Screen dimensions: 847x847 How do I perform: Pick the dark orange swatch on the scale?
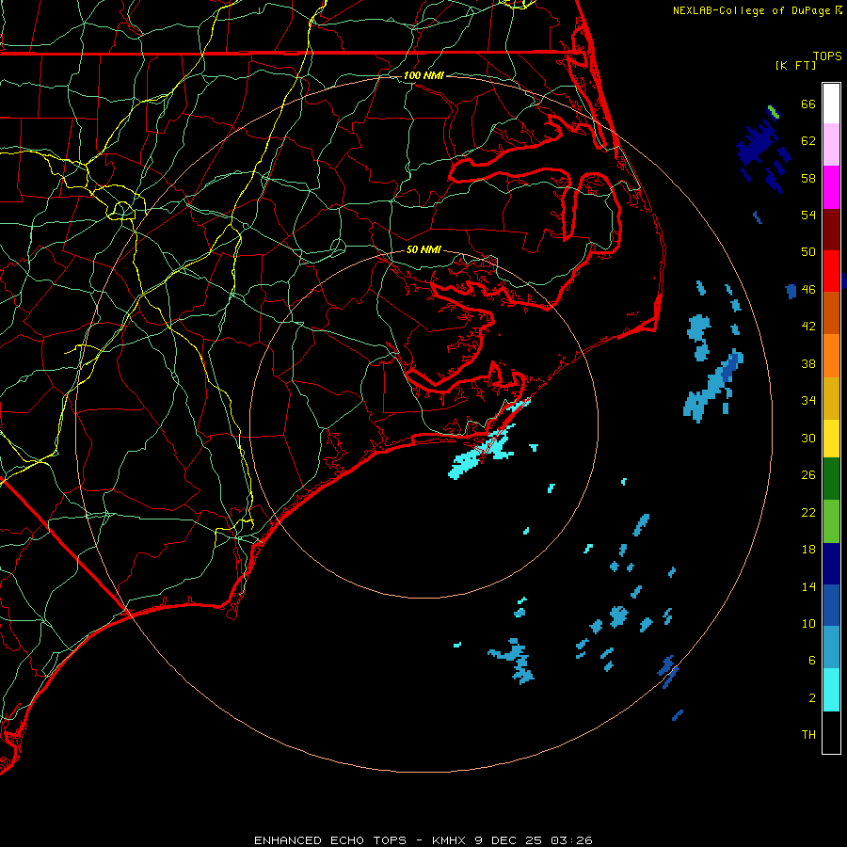[x=831, y=313]
